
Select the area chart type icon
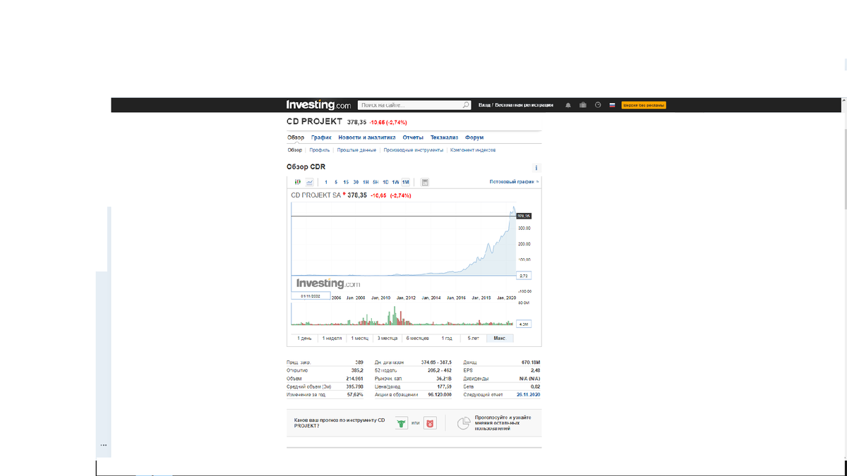(x=309, y=182)
